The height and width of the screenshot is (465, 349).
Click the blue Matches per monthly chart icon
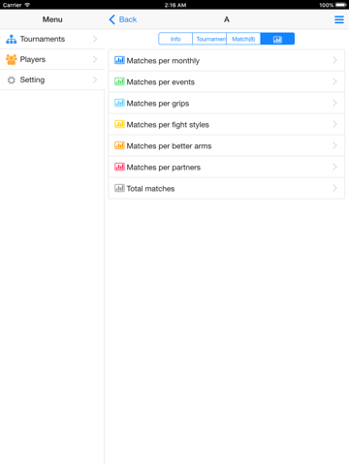coord(119,60)
